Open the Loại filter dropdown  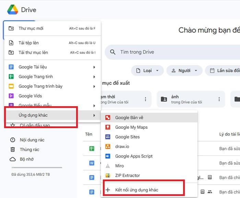147,71
